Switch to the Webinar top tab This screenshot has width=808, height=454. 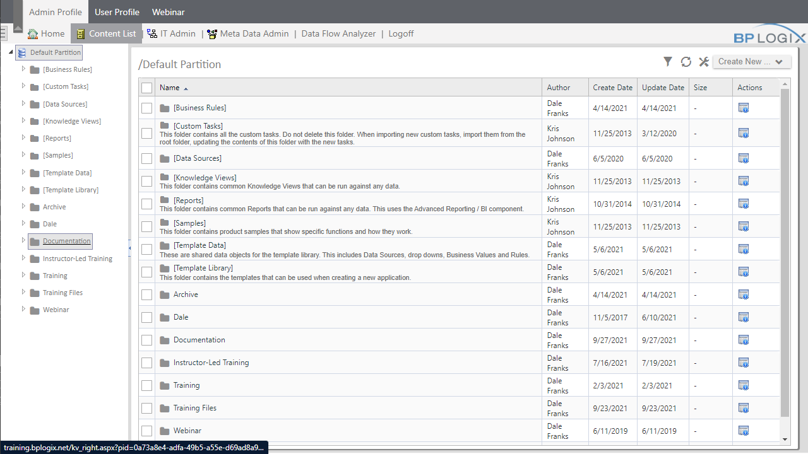[x=168, y=12]
